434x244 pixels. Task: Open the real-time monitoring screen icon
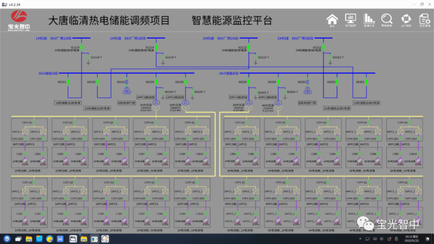click(350, 20)
